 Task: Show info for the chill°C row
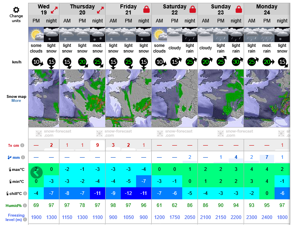(x=25, y=193)
